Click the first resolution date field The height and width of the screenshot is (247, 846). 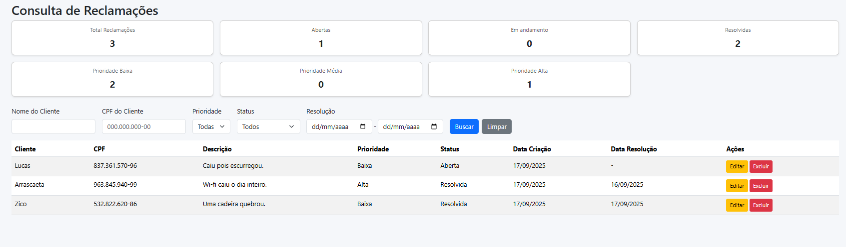pos(339,126)
